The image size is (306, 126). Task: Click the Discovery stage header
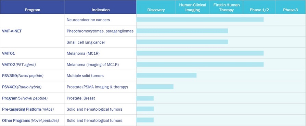(x=156, y=10)
